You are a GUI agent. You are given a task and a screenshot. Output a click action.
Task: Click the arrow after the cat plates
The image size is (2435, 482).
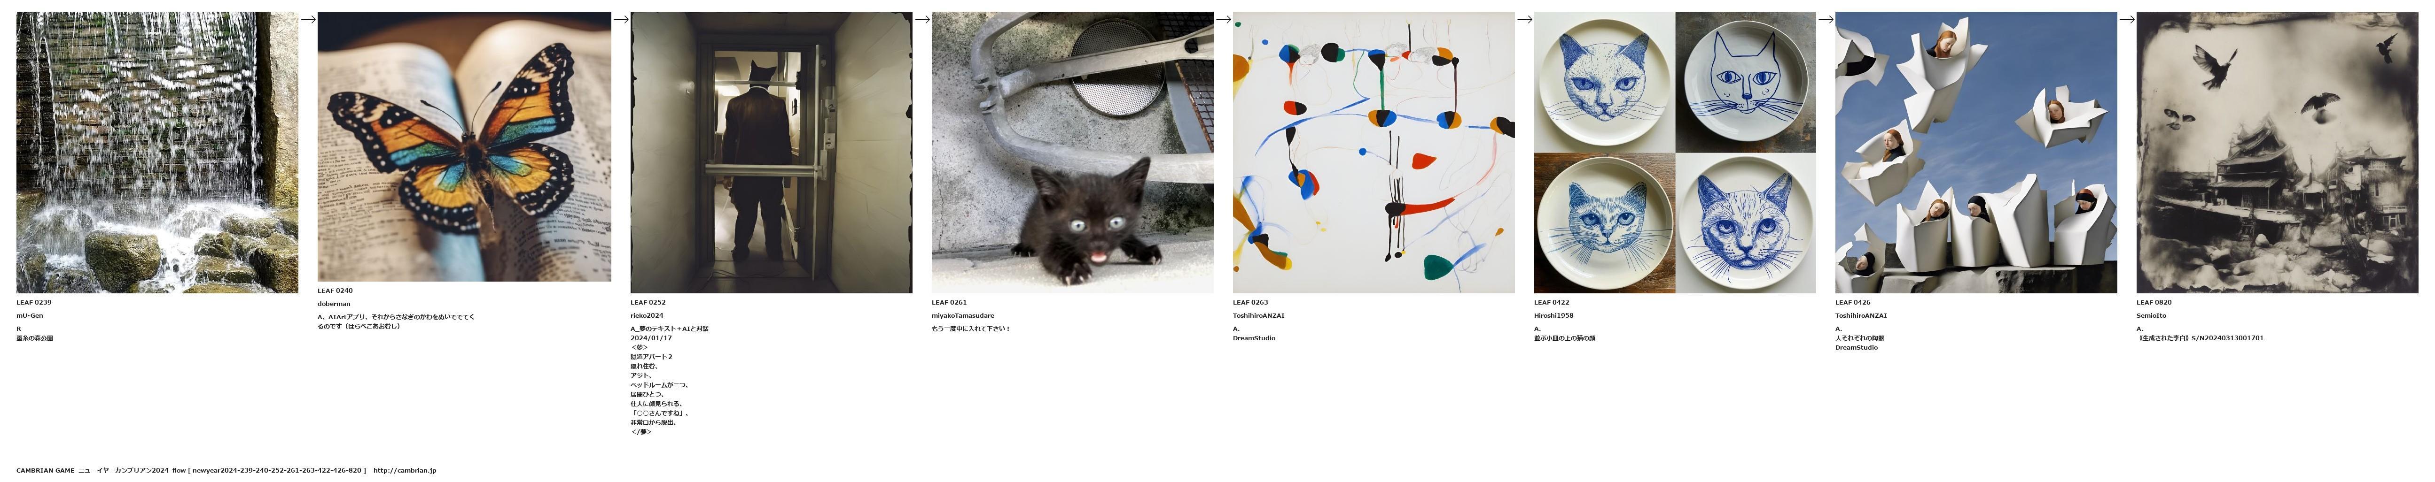(1826, 19)
